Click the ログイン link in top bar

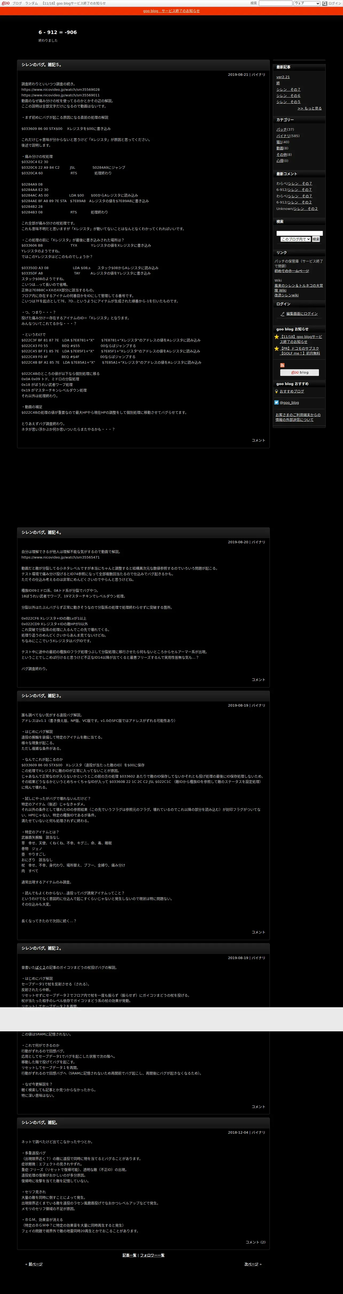click(x=334, y=3)
